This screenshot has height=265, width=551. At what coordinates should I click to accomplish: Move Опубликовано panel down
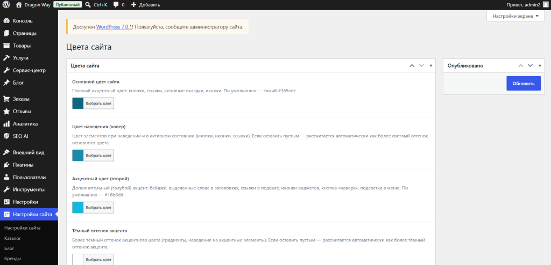[x=530, y=65]
